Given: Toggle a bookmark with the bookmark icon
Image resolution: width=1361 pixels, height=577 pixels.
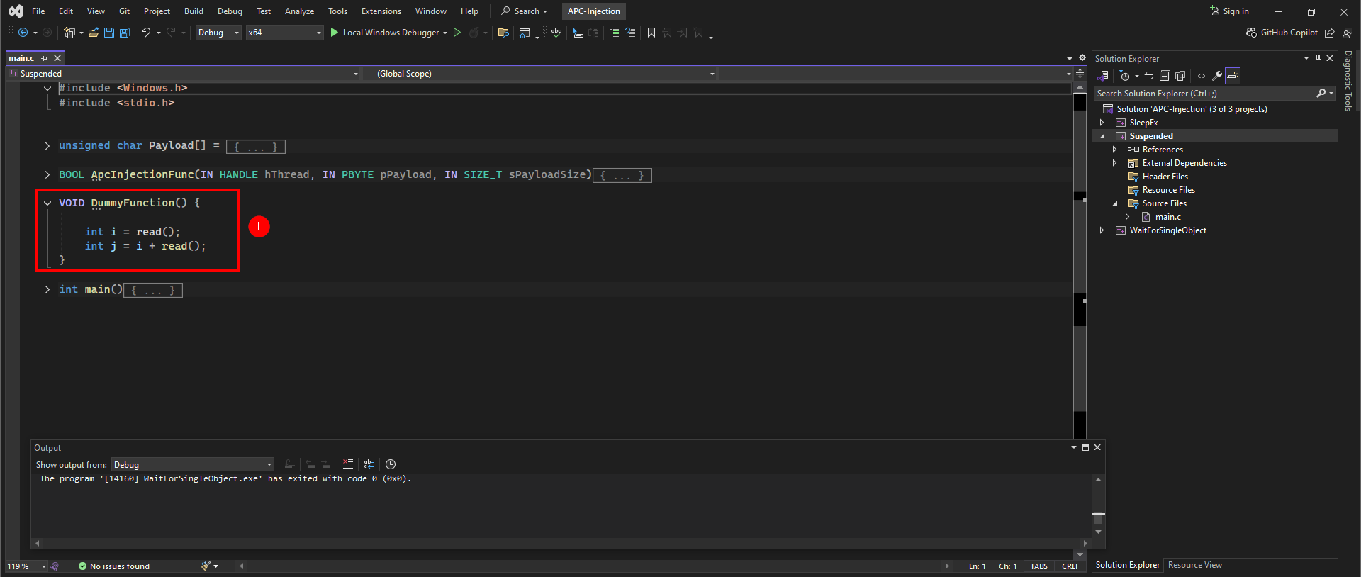Looking at the screenshot, I should [x=651, y=33].
